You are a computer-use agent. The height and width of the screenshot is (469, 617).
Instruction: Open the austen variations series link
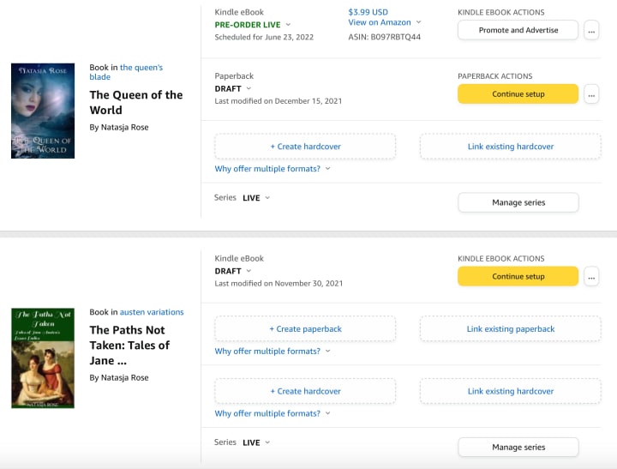[152, 312]
